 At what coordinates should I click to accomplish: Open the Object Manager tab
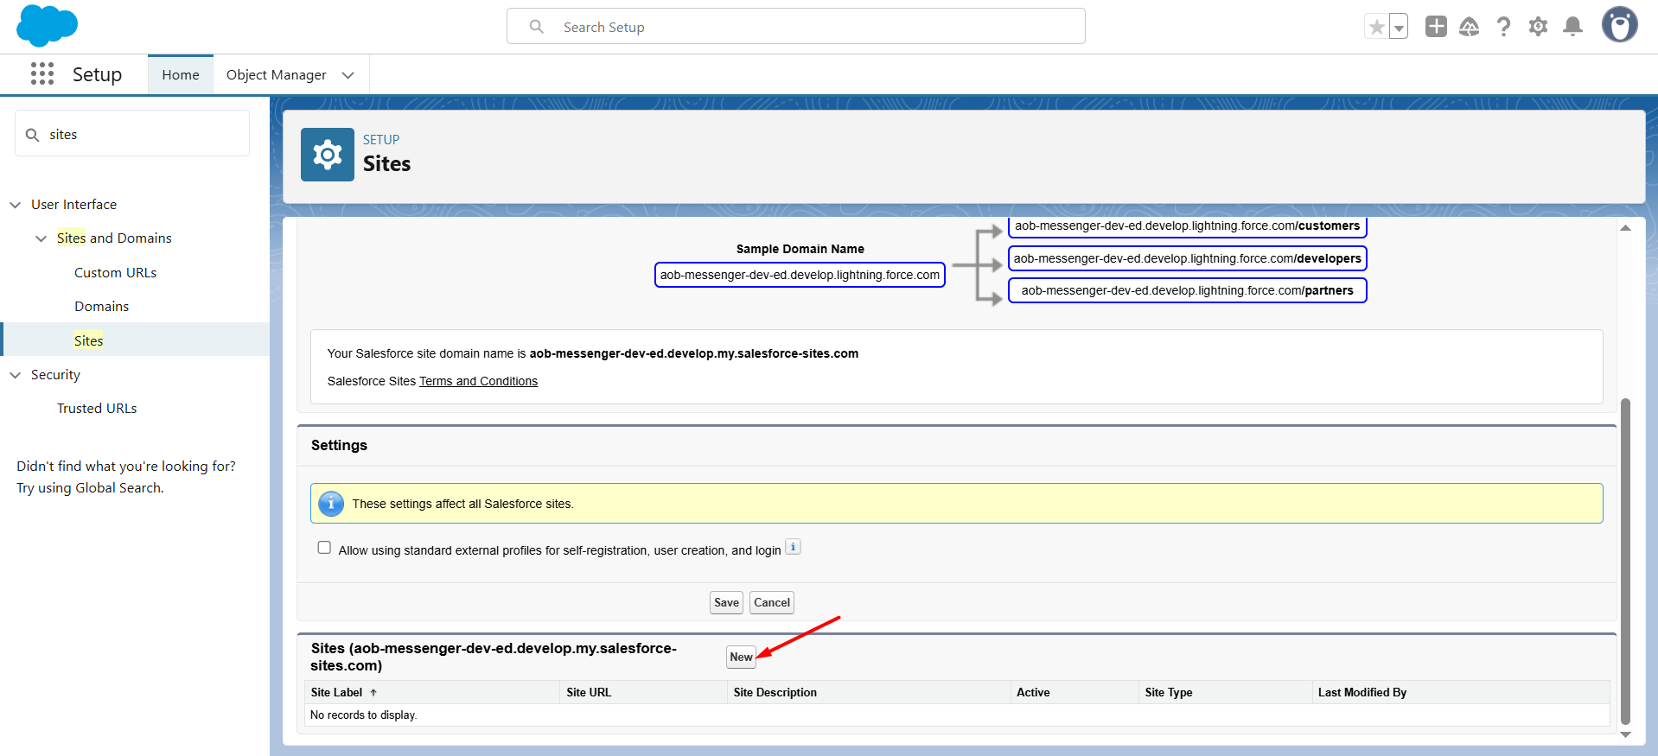pos(277,74)
